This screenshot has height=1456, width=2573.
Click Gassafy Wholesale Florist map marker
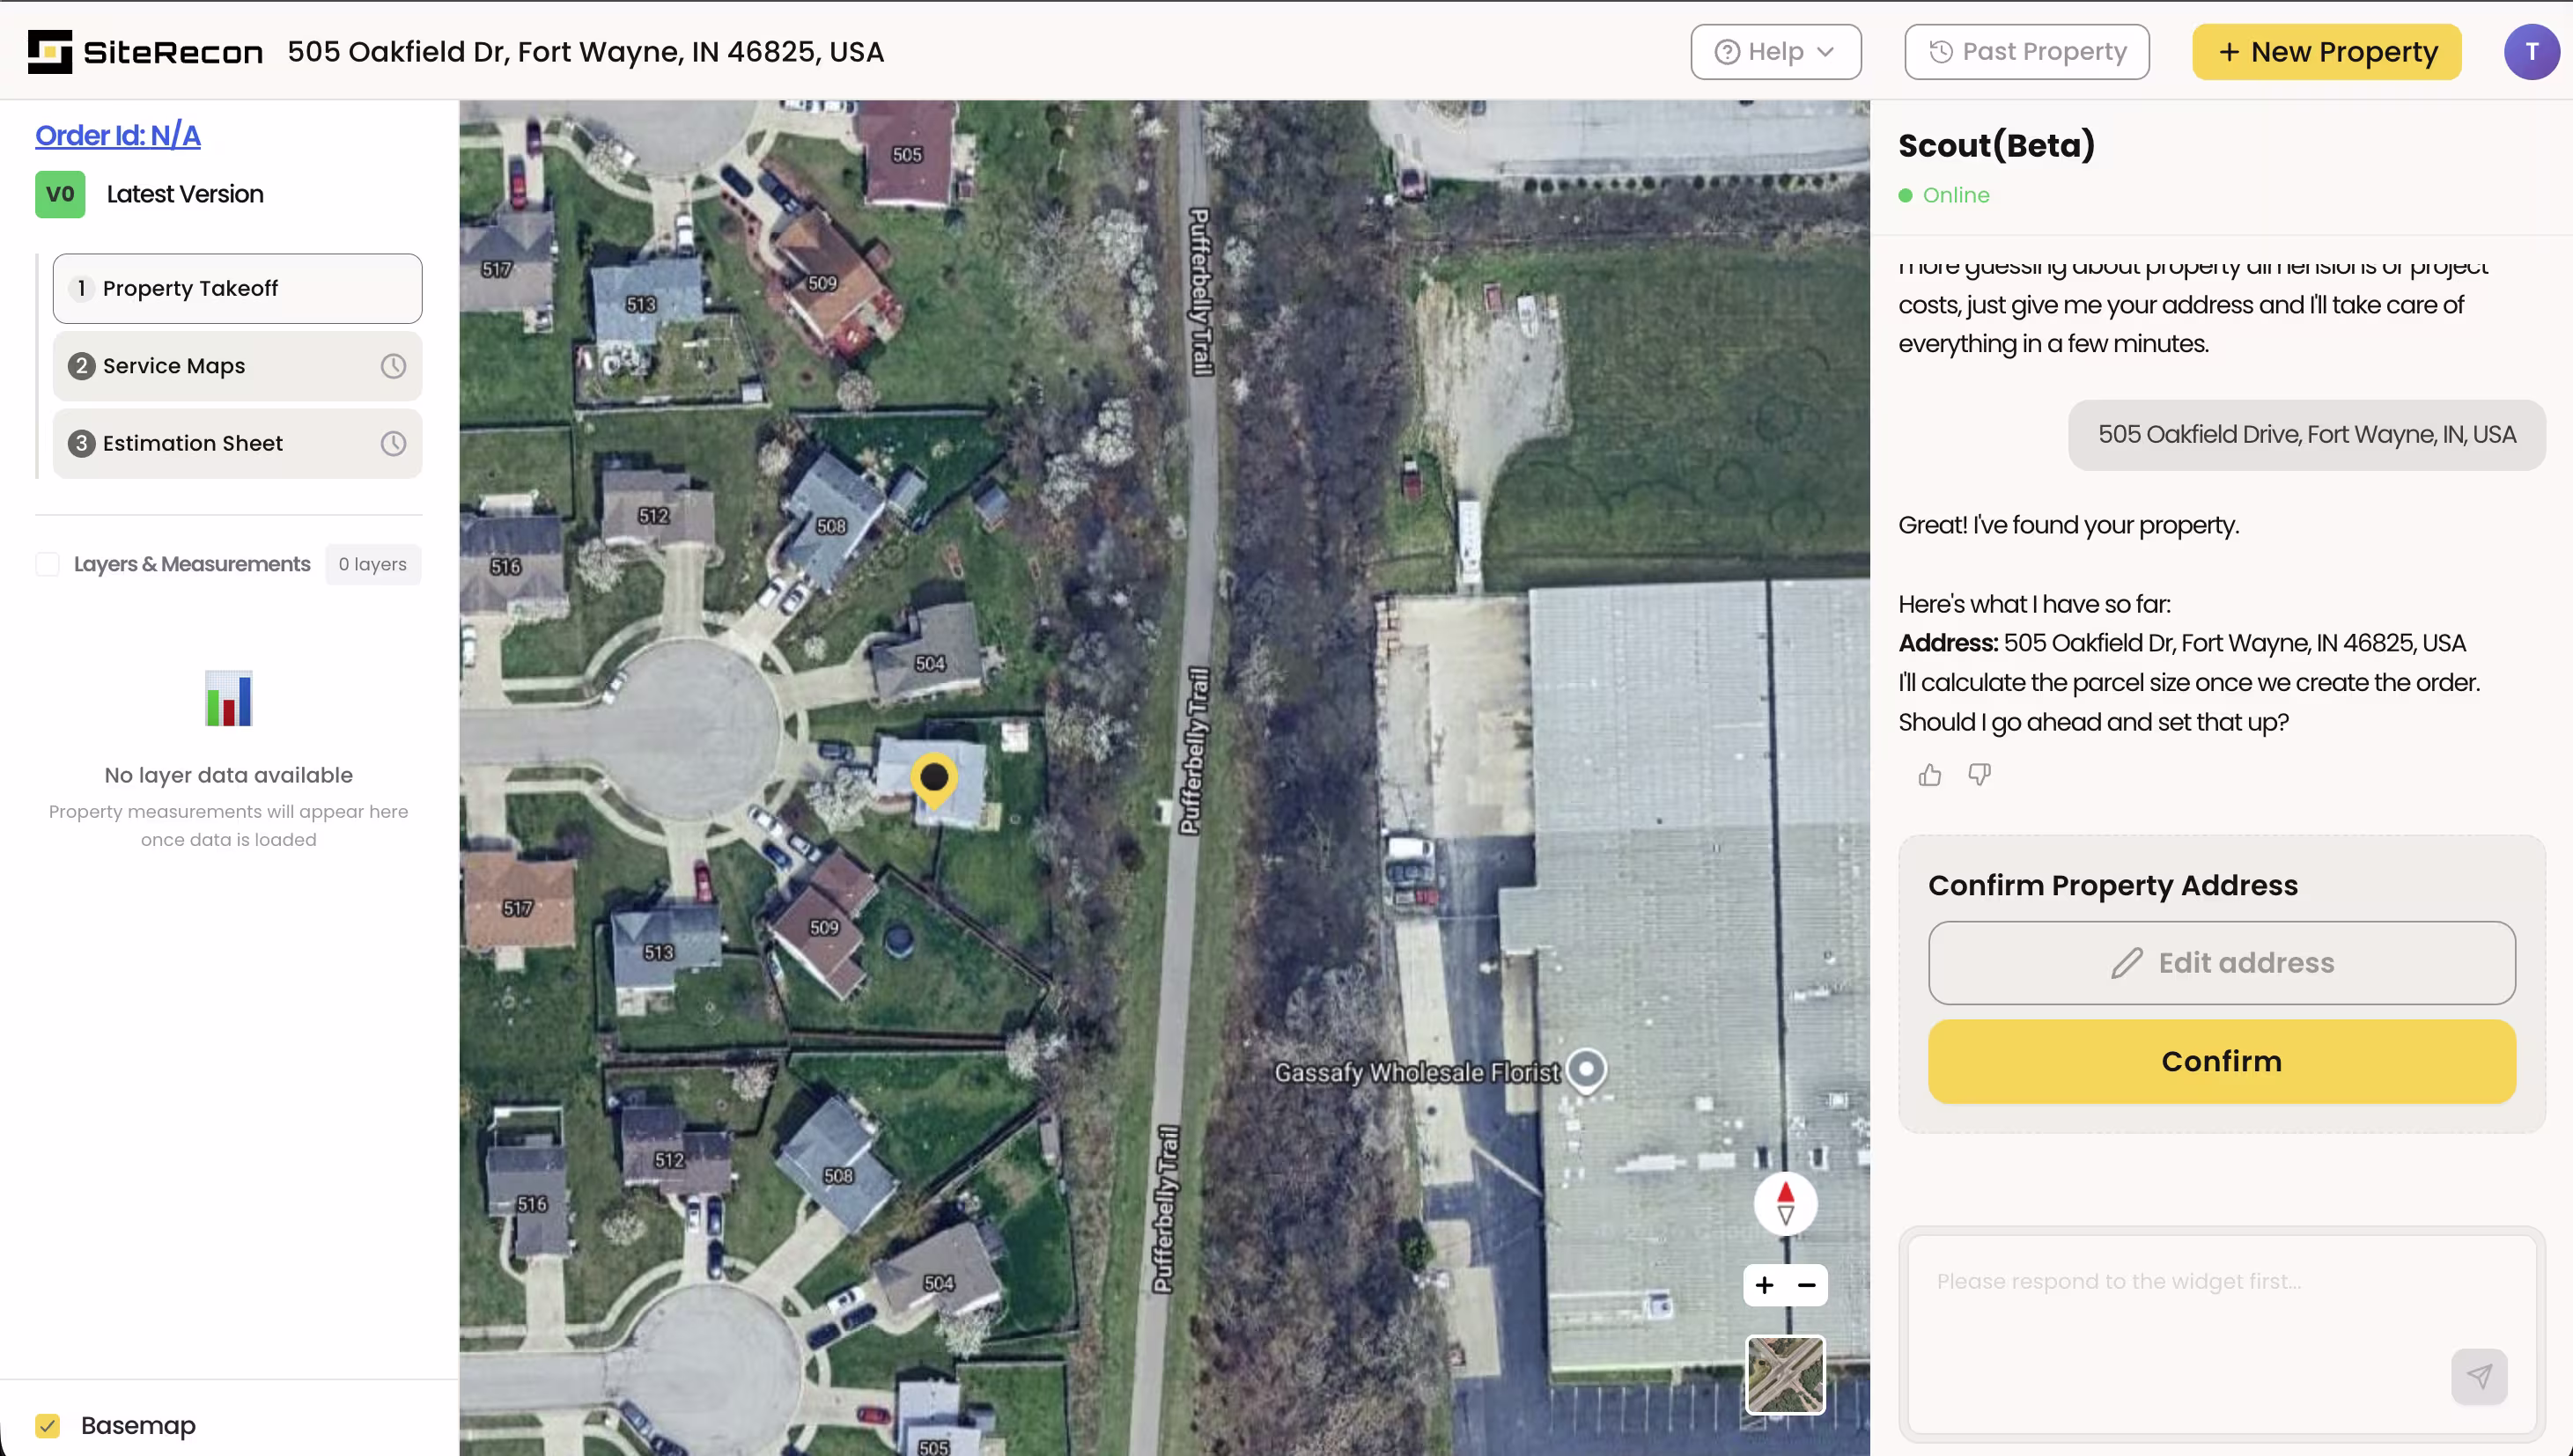click(1586, 1070)
